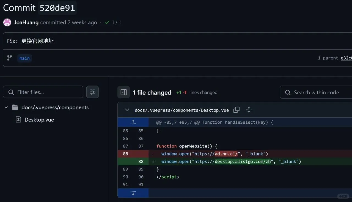Open the parent commit e32c8 link
Viewport: 352px width, 202px height.
point(346,58)
